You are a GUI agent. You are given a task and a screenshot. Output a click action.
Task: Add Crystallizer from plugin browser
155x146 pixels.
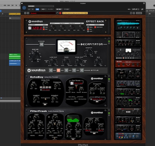tap(128, 43)
